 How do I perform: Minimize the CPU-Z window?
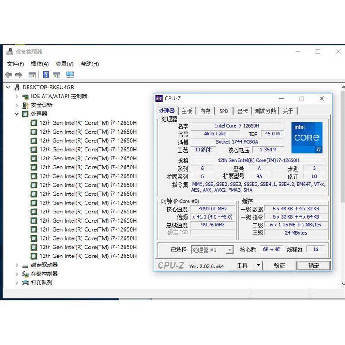(282, 99)
